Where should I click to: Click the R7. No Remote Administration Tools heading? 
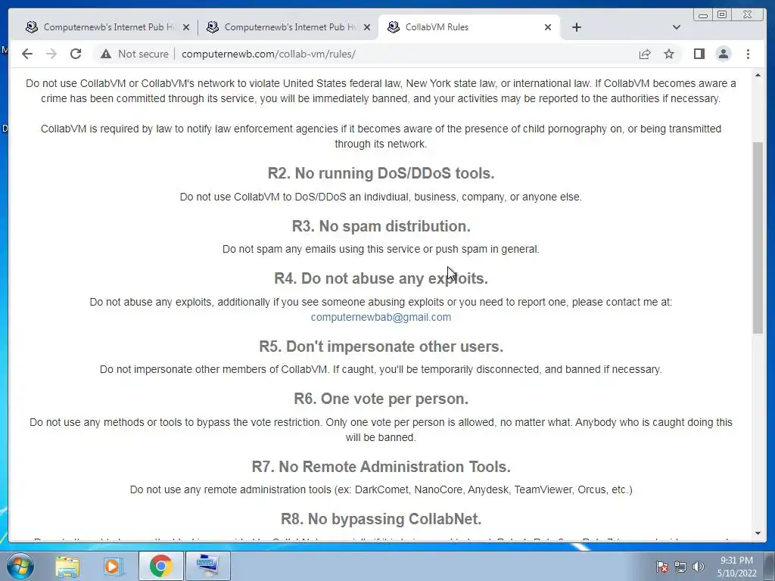(381, 467)
